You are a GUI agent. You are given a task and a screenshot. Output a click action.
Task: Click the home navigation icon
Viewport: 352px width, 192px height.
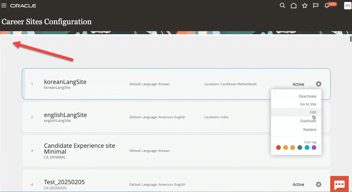[x=293, y=5]
